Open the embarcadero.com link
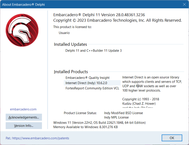This screenshot has width=189, height=145. click(x=23, y=109)
